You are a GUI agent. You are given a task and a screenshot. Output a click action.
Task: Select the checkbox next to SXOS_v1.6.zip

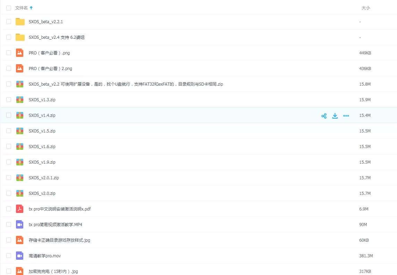[9, 146]
